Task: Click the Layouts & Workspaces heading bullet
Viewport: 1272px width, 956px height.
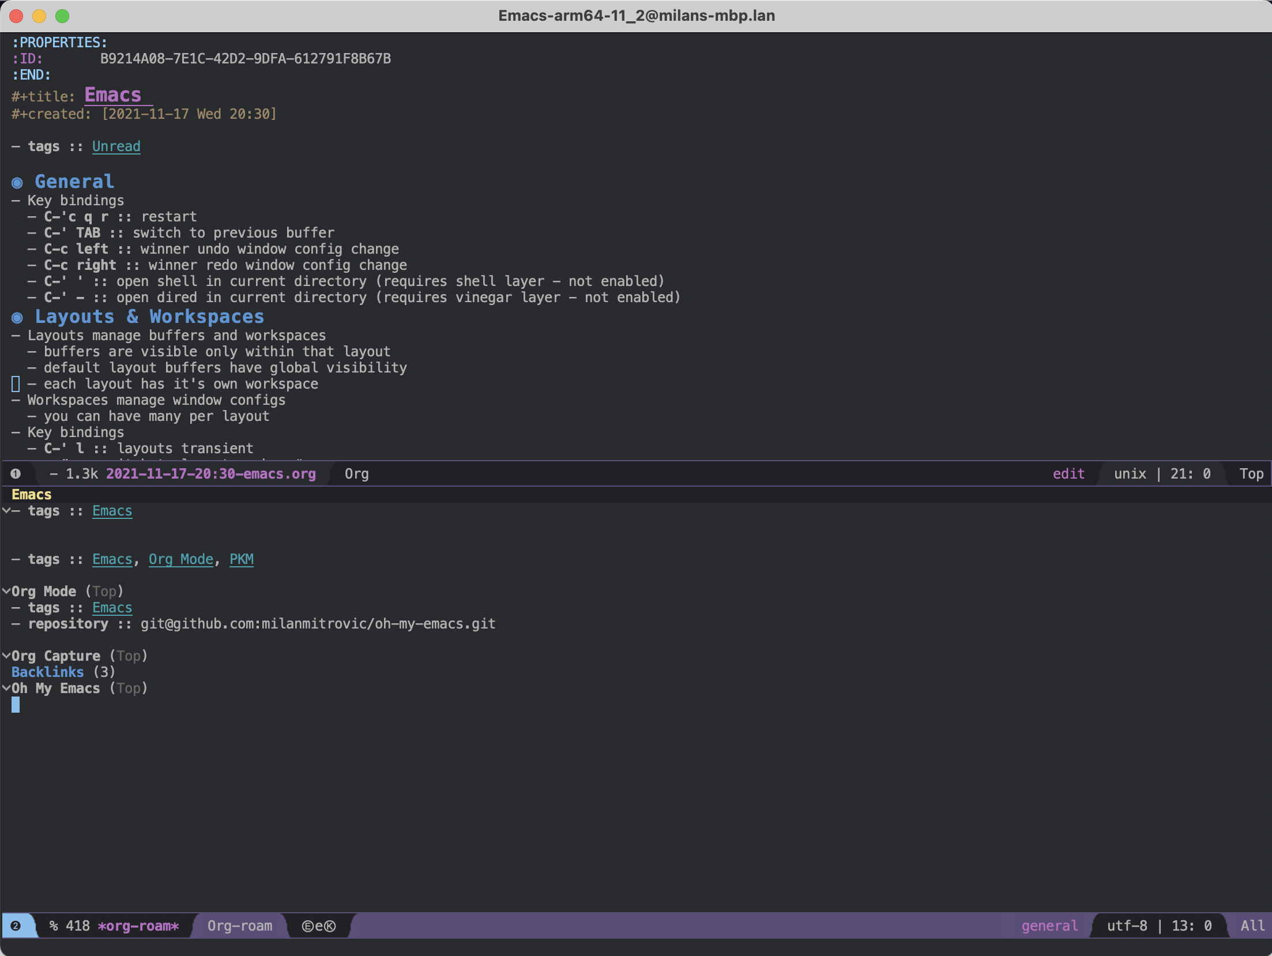Action: [17, 318]
